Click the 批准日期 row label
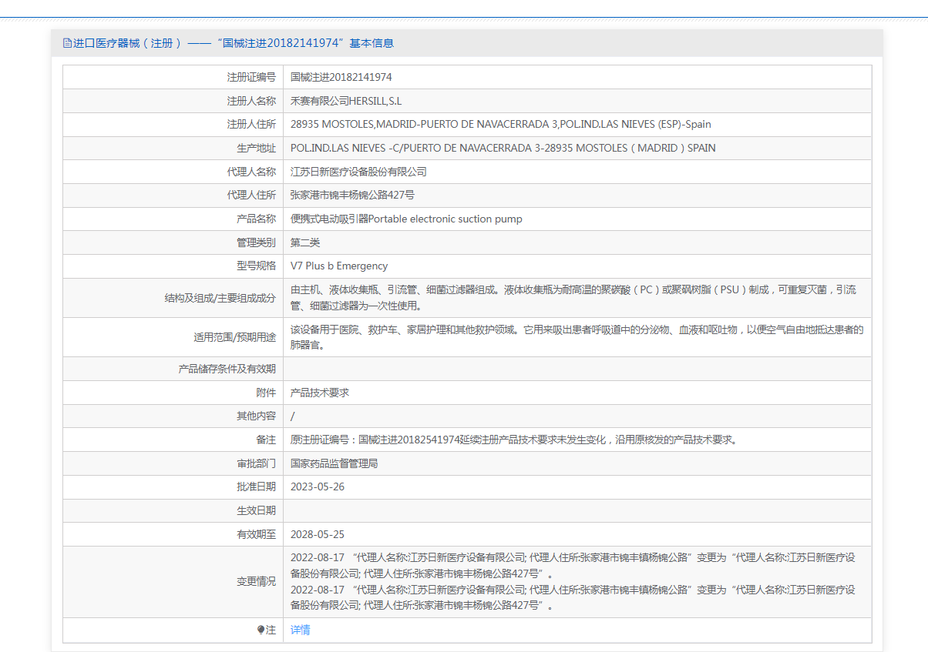Viewport: 928px width, 652px height. [x=256, y=487]
